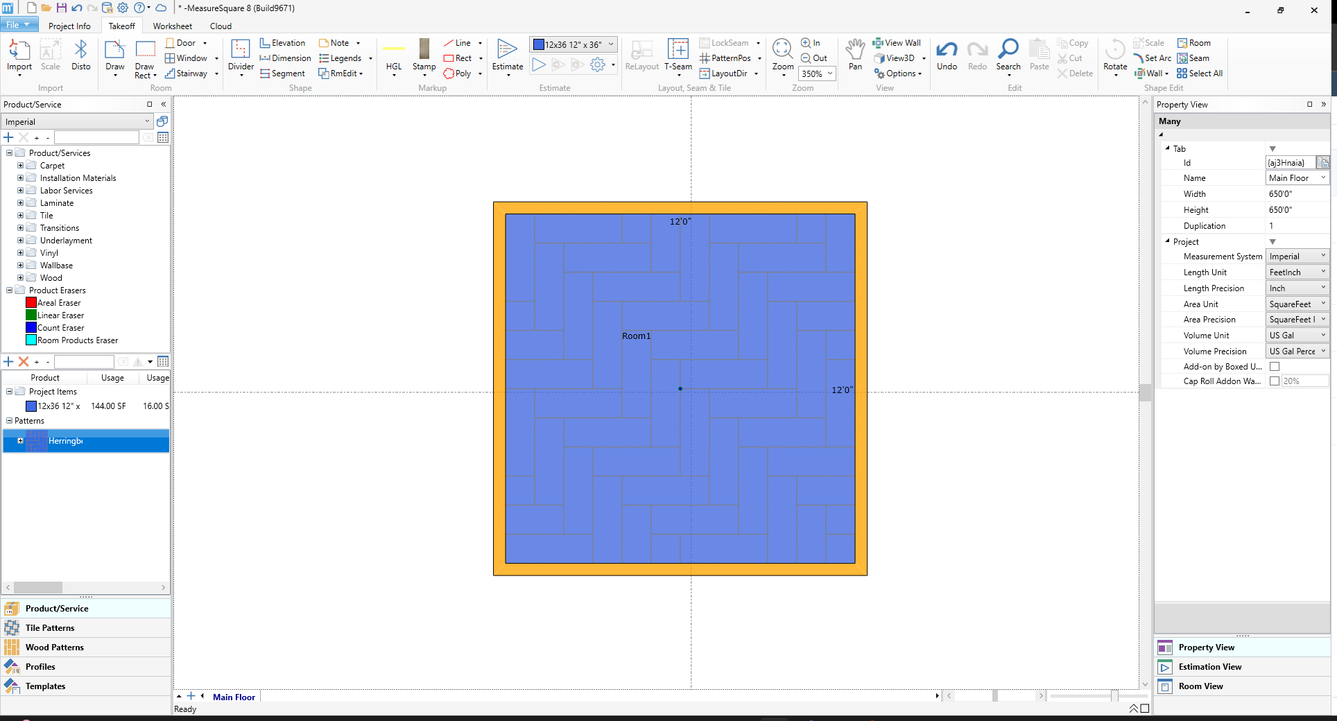Expand the Tile product folder
The width and height of the screenshot is (1337, 721).
(20, 216)
